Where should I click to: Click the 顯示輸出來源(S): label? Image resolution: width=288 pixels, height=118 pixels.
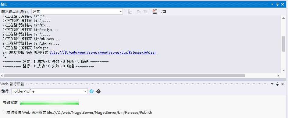pyautogui.click(x=15, y=12)
